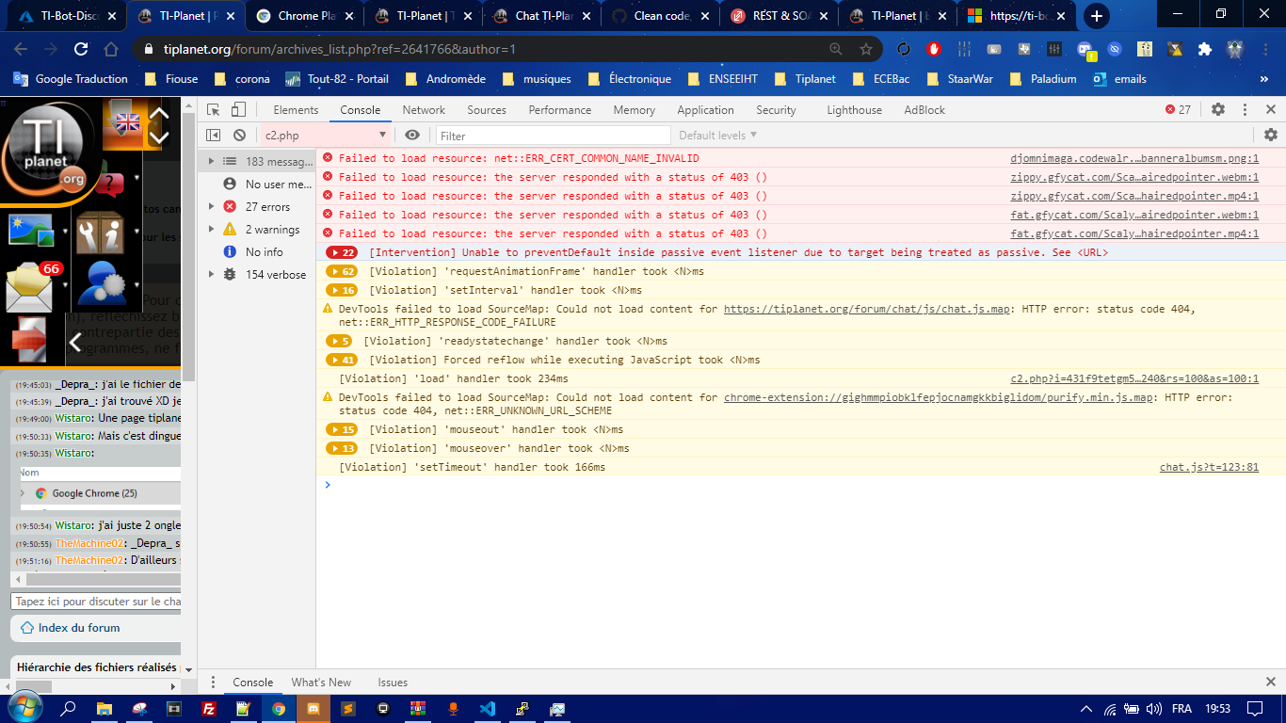Open the Default levels dropdown
Image resolution: width=1286 pixels, height=723 pixels.
[717, 136]
